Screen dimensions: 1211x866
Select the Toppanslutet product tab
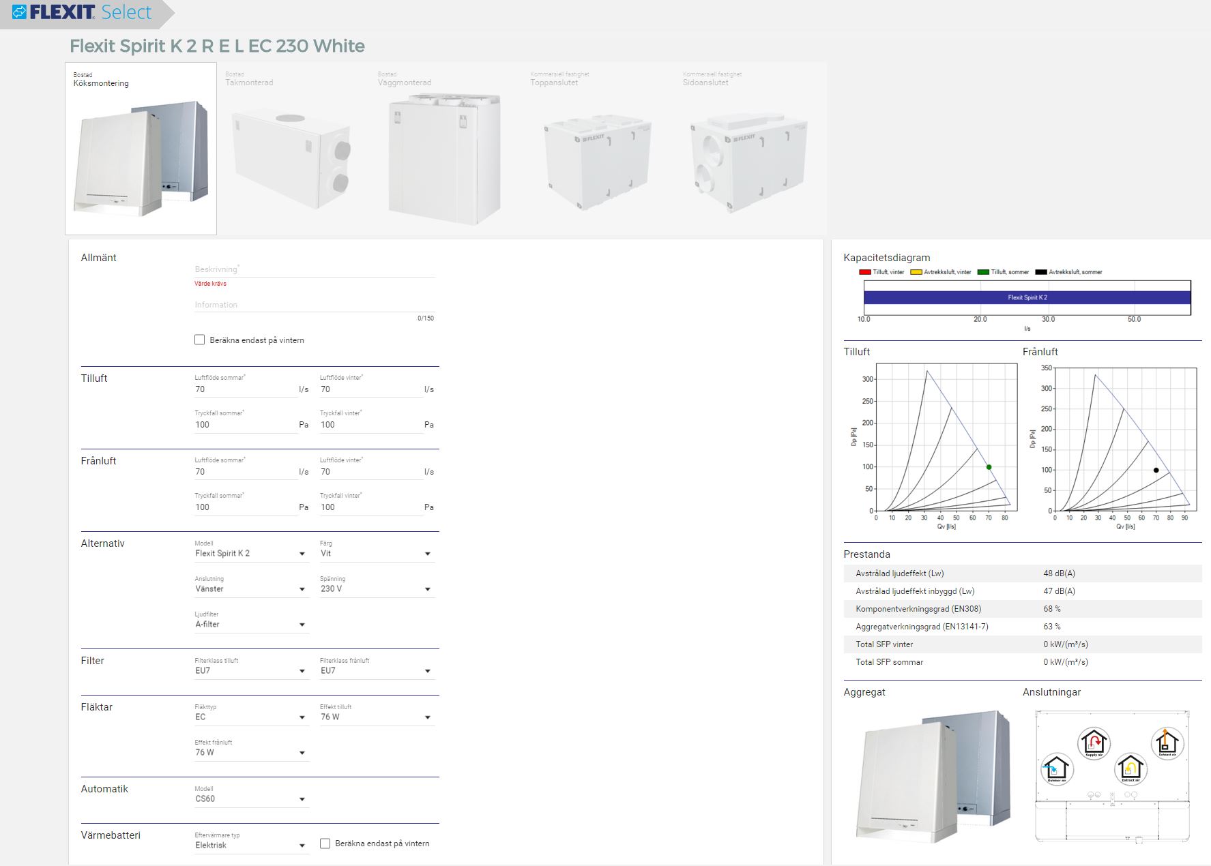pos(598,149)
